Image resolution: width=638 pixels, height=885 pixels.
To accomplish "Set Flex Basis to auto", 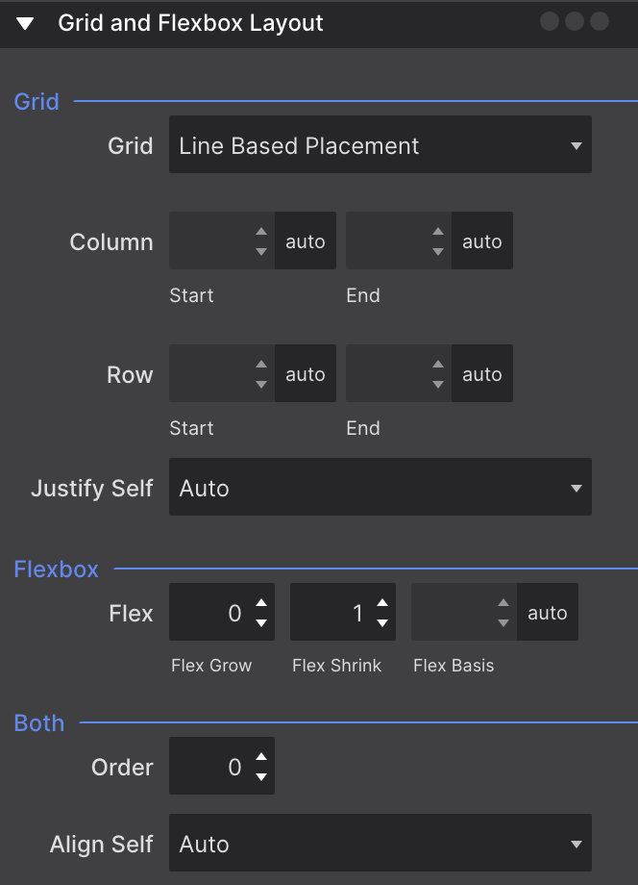I will click(x=547, y=612).
